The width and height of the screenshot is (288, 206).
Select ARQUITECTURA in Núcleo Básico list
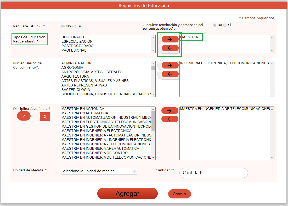coord(75,77)
